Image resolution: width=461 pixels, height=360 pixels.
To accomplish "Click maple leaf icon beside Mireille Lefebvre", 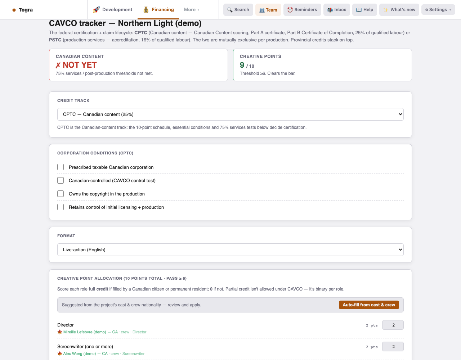I will click(60, 332).
